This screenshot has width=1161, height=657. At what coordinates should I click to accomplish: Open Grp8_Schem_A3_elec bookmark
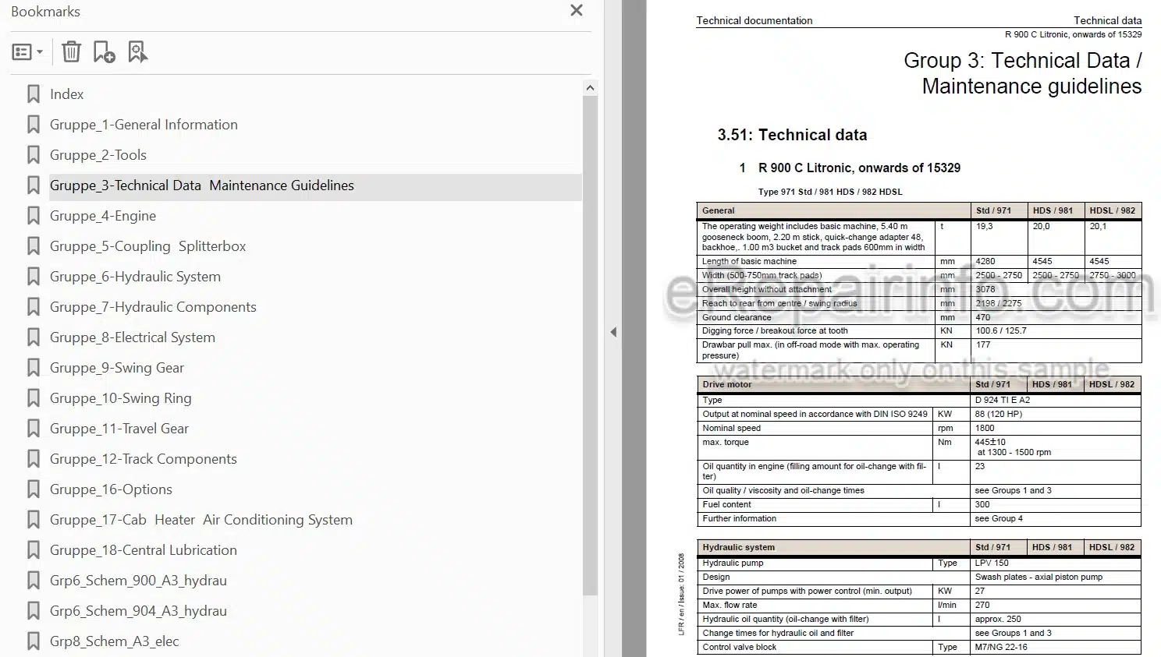[115, 641]
